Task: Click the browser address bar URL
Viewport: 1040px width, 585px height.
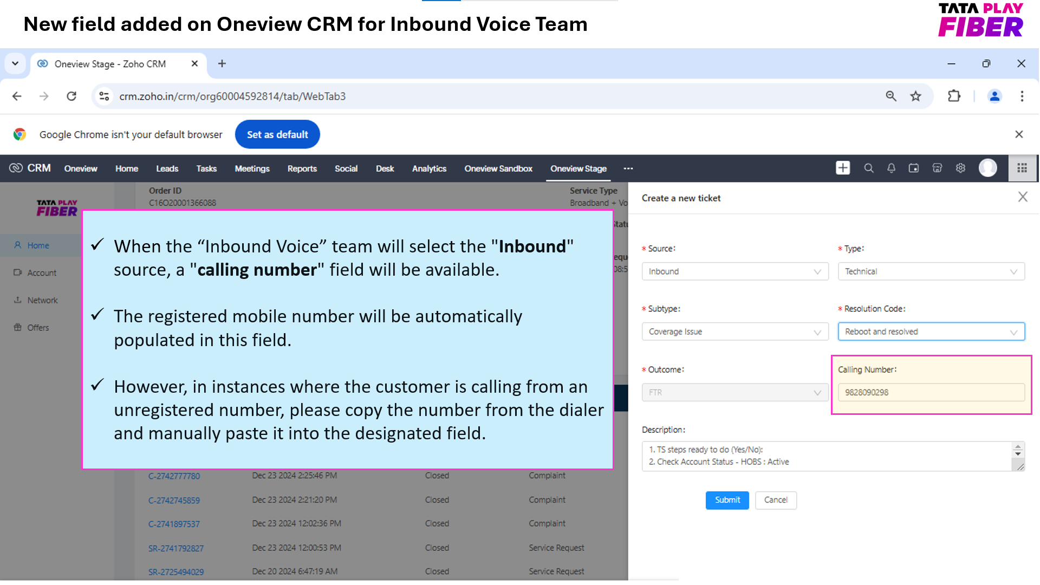Action: [232, 96]
